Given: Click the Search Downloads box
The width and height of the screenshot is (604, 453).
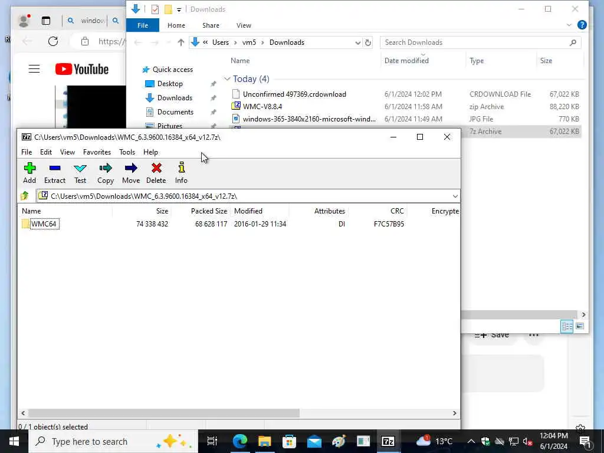Looking at the screenshot, I should [480, 42].
